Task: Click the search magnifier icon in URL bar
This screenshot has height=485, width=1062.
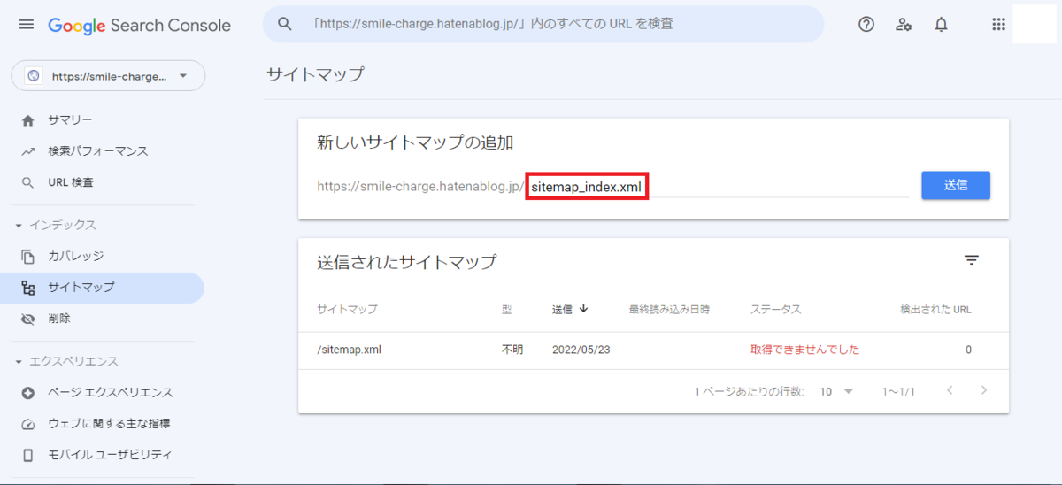Action: click(x=285, y=24)
